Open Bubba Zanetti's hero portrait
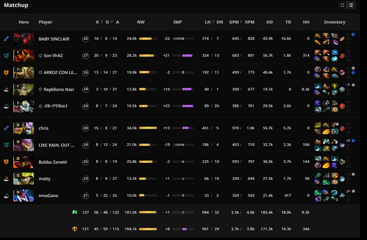367x240 pixels. tap(23, 162)
